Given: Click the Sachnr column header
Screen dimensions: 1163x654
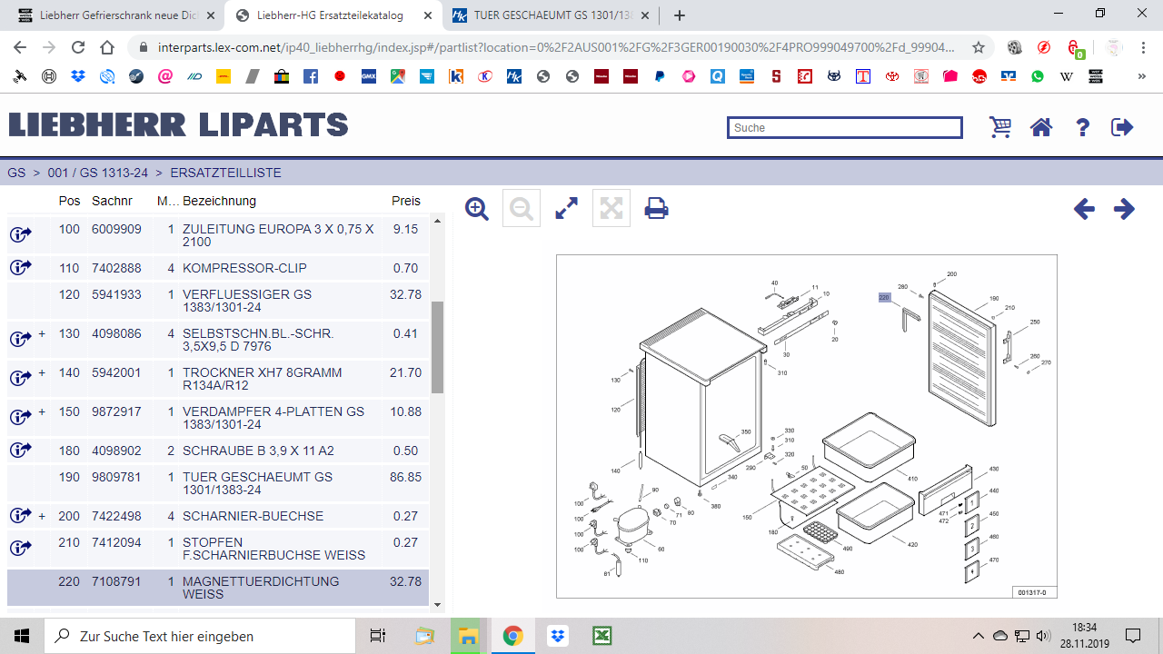Looking at the screenshot, I should tap(112, 201).
